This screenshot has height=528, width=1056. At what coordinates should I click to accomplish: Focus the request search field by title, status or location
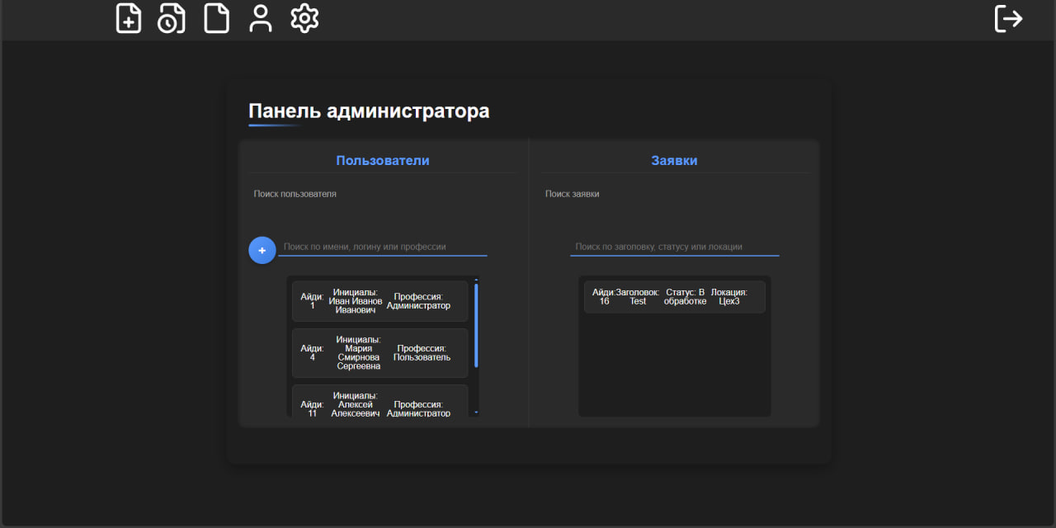(x=675, y=247)
